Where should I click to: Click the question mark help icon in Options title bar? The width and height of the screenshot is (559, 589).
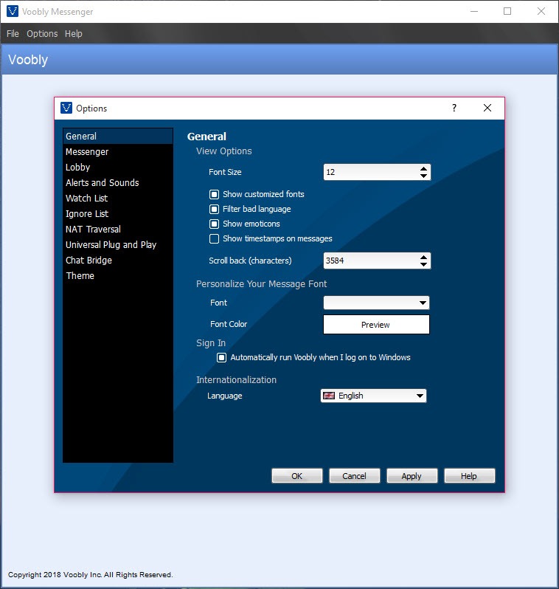(x=454, y=108)
